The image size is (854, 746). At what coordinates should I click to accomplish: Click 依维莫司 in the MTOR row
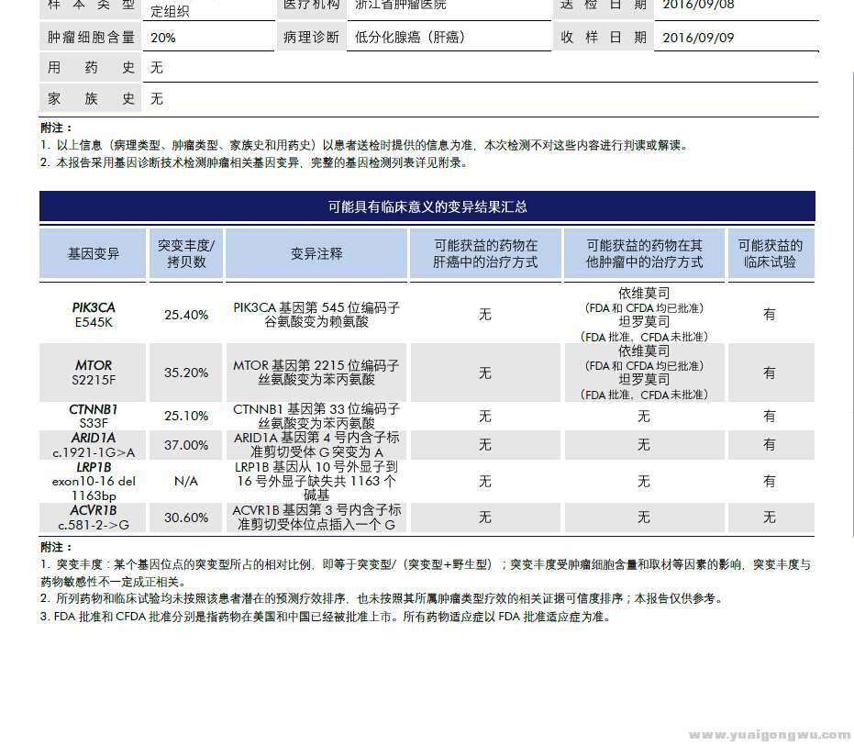(x=644, y=351)
